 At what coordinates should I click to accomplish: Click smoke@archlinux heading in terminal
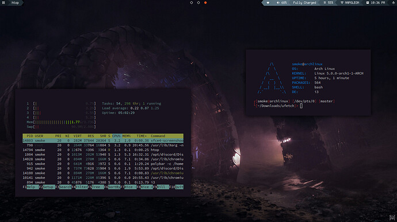click(x=307, y=64)
